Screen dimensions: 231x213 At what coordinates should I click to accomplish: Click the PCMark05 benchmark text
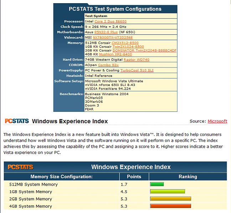(94, 98)
